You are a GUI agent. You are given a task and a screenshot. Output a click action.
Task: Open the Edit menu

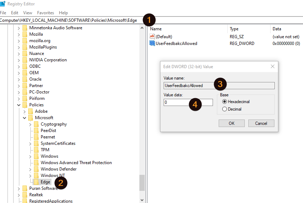pos(15,13)
